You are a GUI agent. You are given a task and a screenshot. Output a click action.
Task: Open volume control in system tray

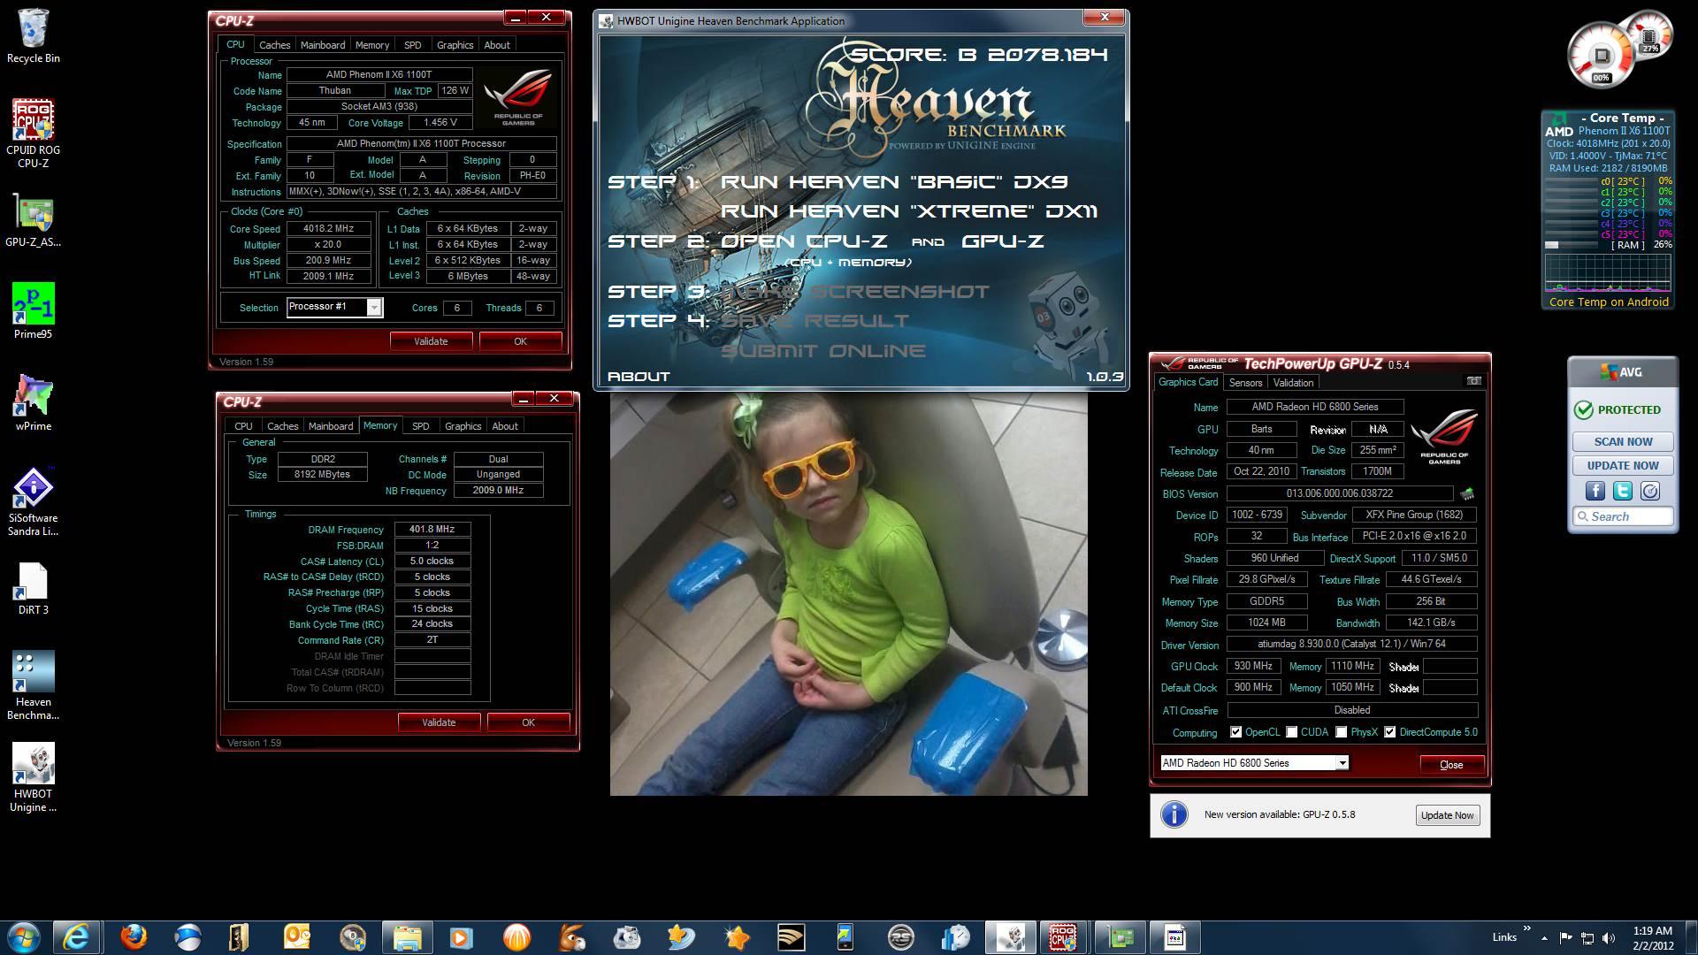click(x=1609, y=937)
